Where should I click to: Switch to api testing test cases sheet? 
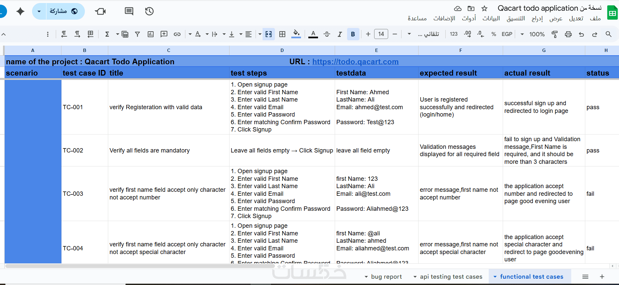click(x=448, y=277)
